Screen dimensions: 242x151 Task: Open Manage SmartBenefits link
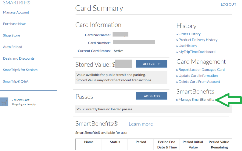point(196,100)
